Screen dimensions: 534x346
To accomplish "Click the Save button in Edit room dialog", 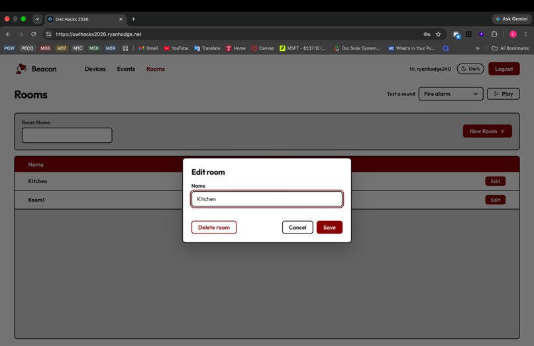I will [329, 228].
